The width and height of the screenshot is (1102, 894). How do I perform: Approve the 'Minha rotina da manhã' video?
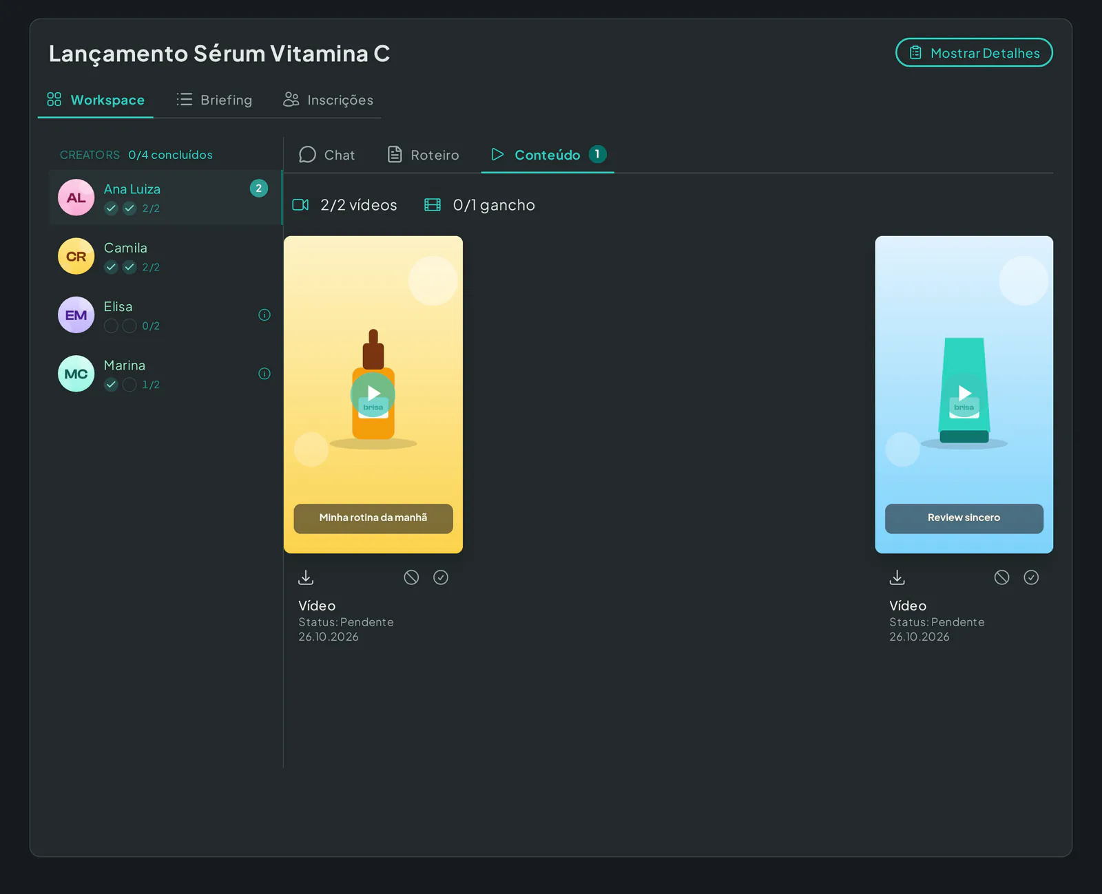point(441,577)
